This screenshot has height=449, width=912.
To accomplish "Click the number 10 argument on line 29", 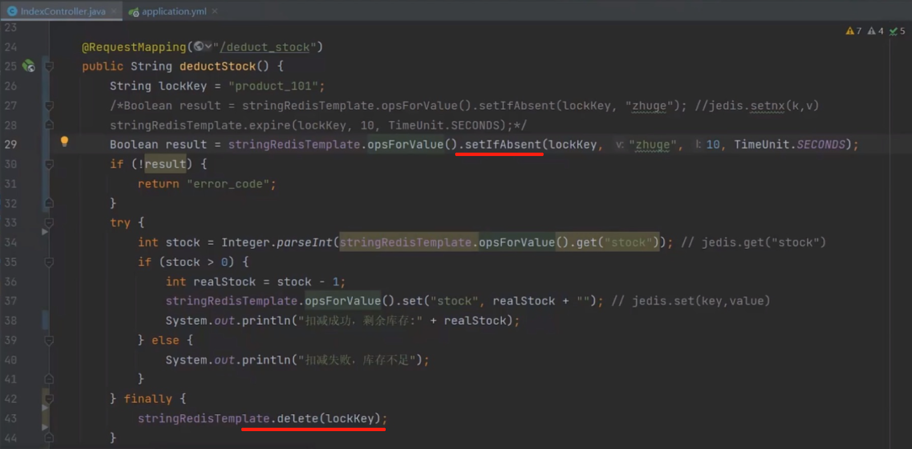I will click(x=713, y=144).
